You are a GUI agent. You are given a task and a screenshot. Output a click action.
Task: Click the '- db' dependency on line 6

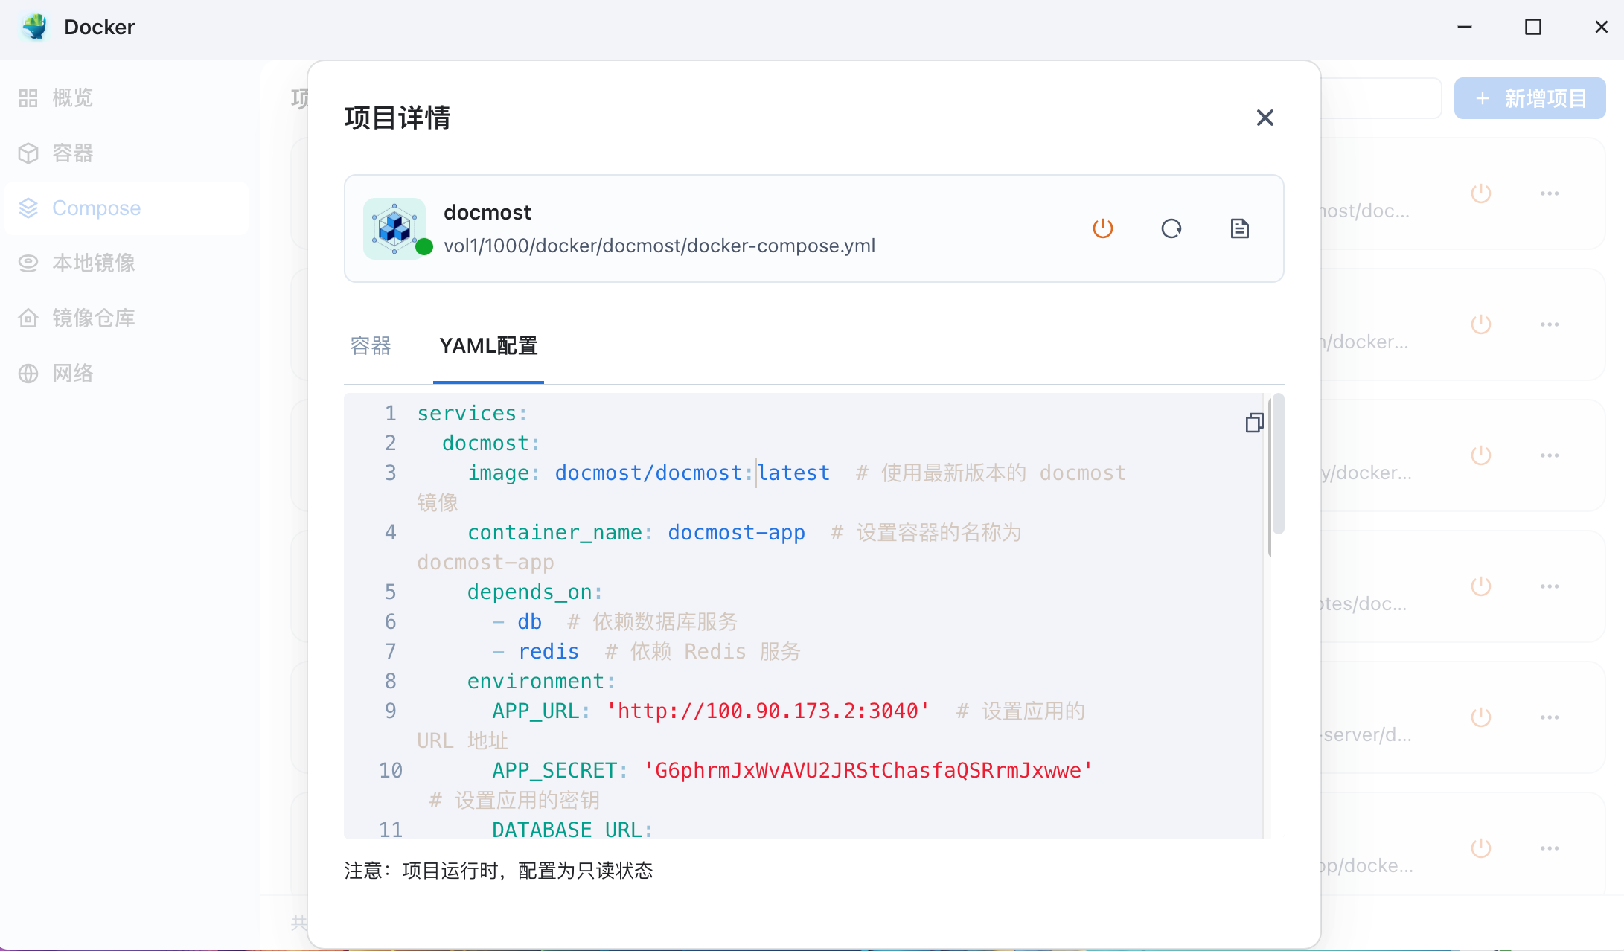click(x=517, y=622)
